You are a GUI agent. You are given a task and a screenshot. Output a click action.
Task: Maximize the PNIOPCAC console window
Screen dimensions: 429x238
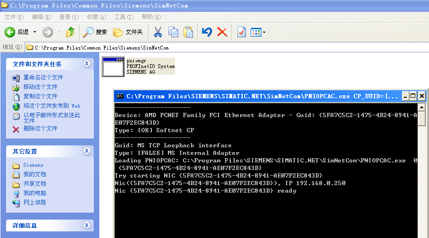point(413,96)
